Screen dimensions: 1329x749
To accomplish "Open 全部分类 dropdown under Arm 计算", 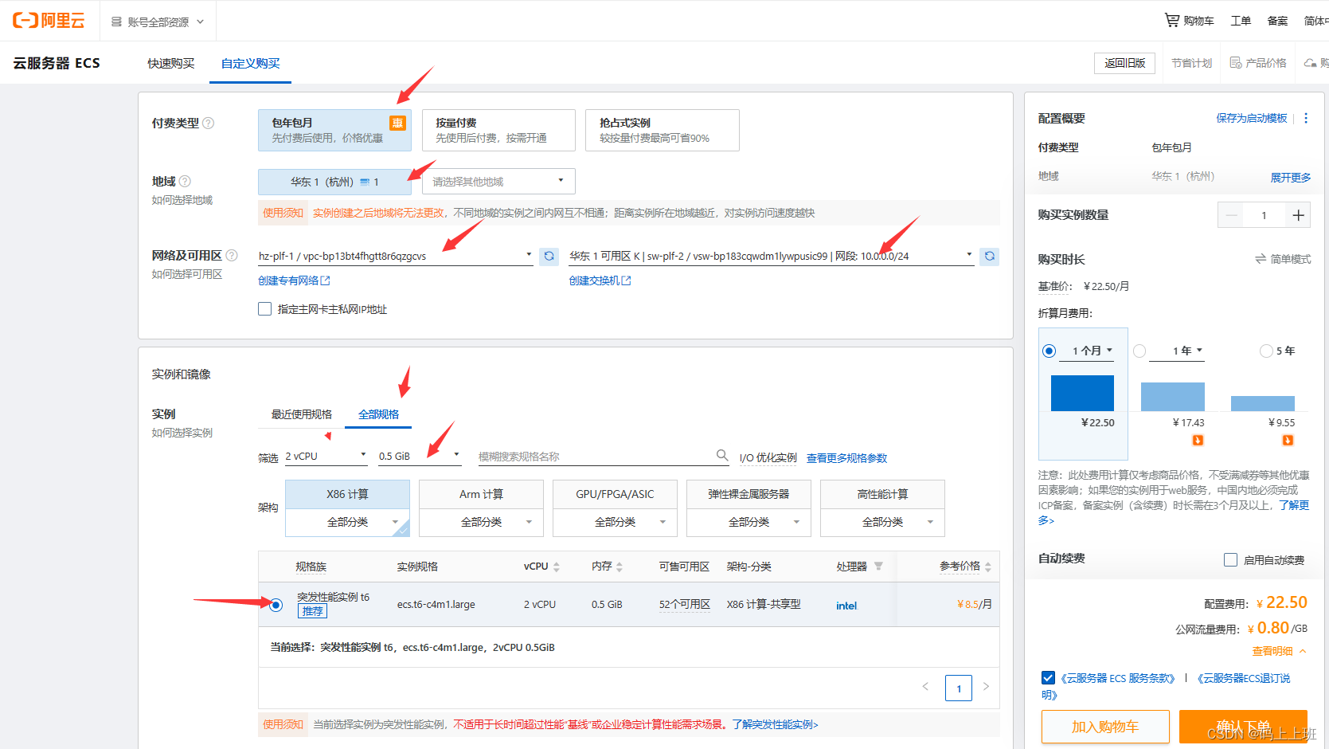I will [x=481, y=522].
